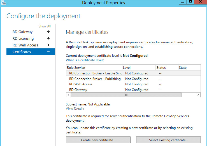
Task: Select the RD Web Access certificate row
Action: [81, 84]
